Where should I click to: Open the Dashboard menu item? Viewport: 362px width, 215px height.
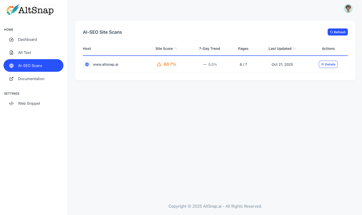coord(27,40)
